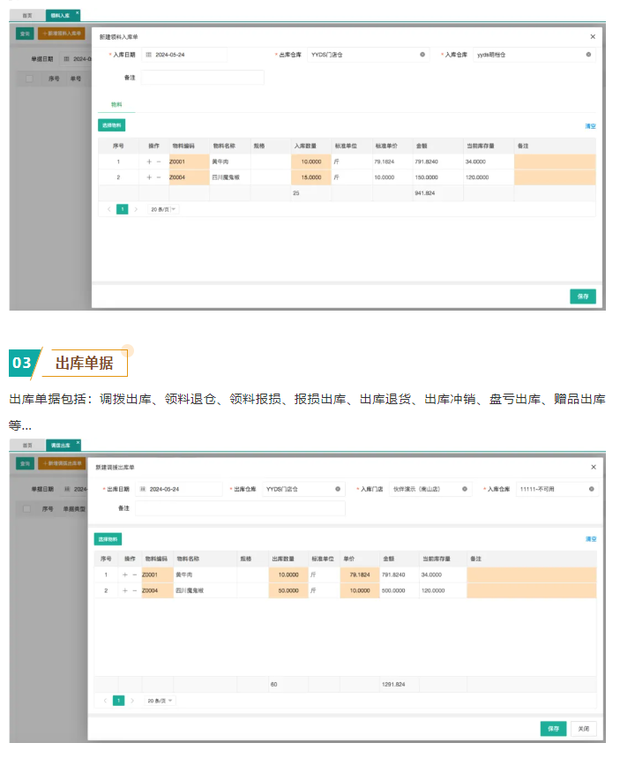Remove the Z0001 row in 领料入库单 table
620x758 pixels.
click(159, 162)
